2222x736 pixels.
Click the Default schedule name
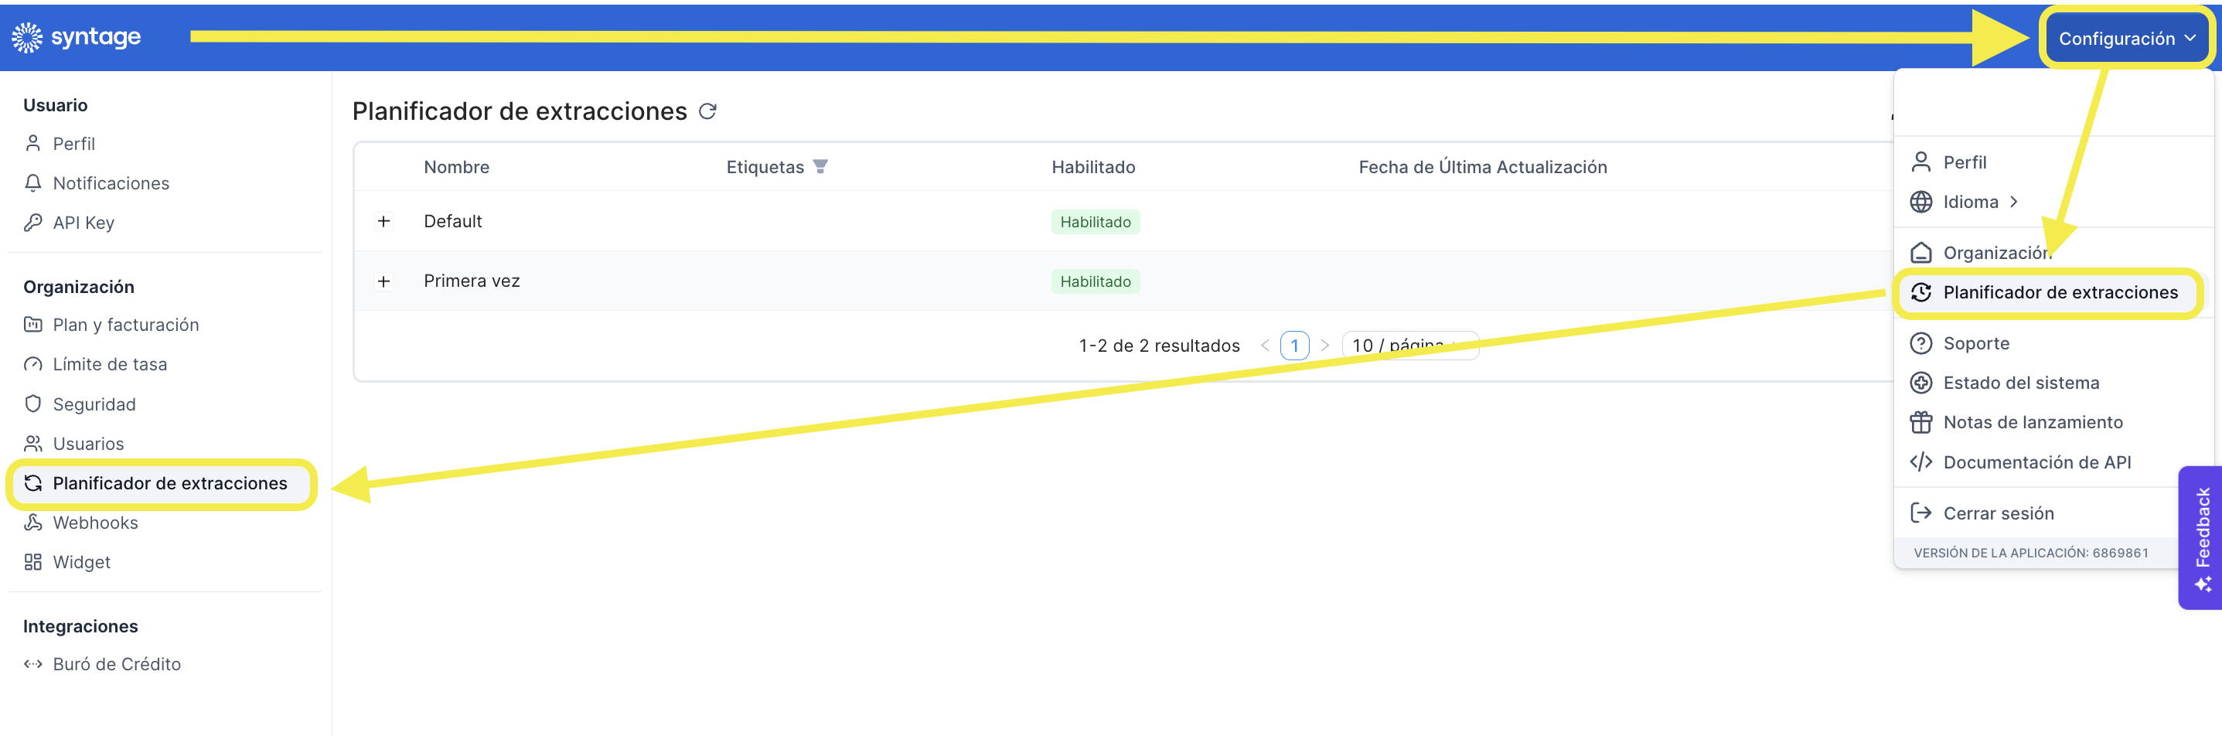point(453,221)
